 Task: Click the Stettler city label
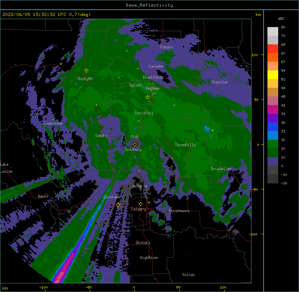220,82
